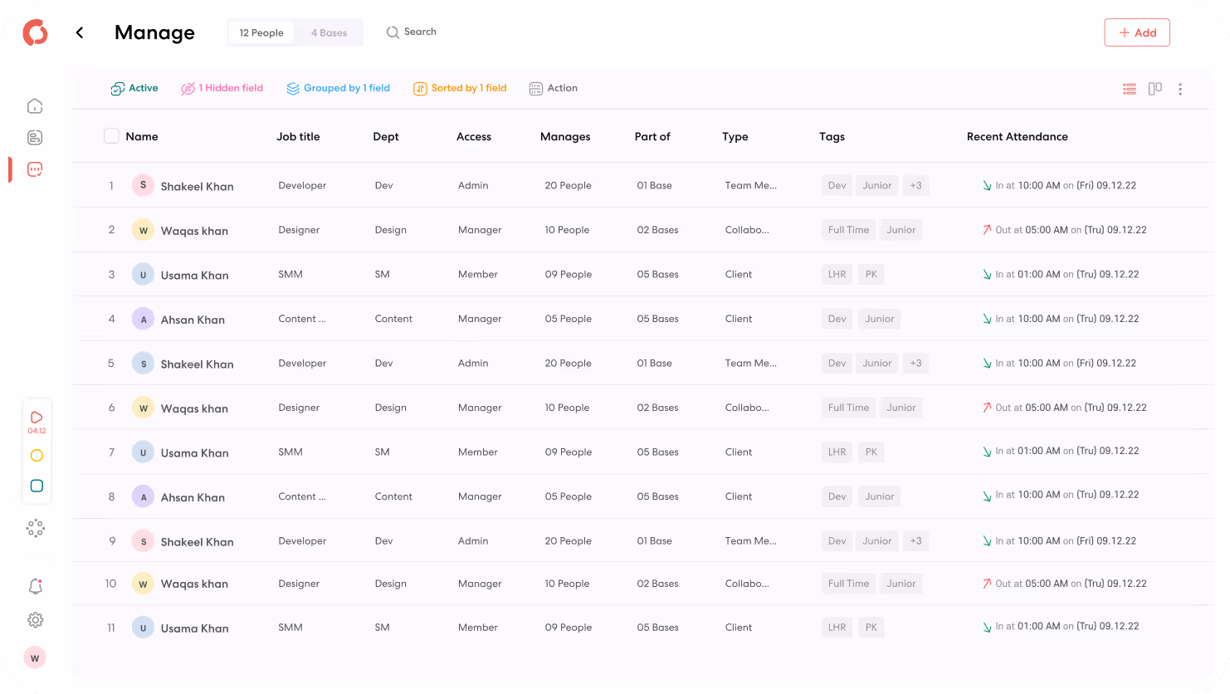
Task: Click the teal square icon in sidebar
Action: point(37,486)
